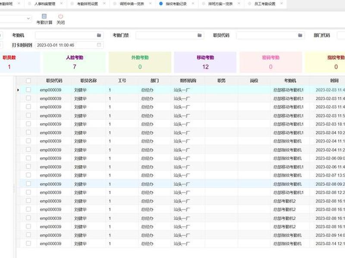Switch to the 排班方案一览表 tab
The image size is (345, 258).
point(220,4)
